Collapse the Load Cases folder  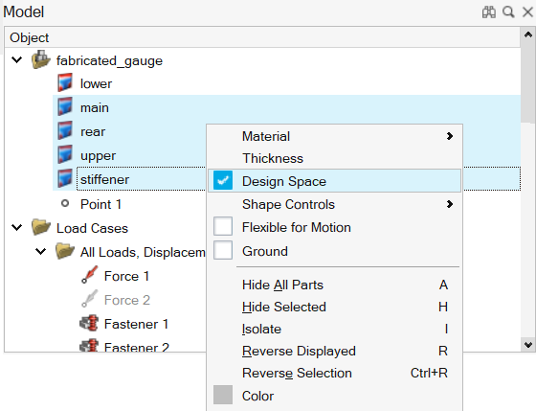[x=17, y=227]
